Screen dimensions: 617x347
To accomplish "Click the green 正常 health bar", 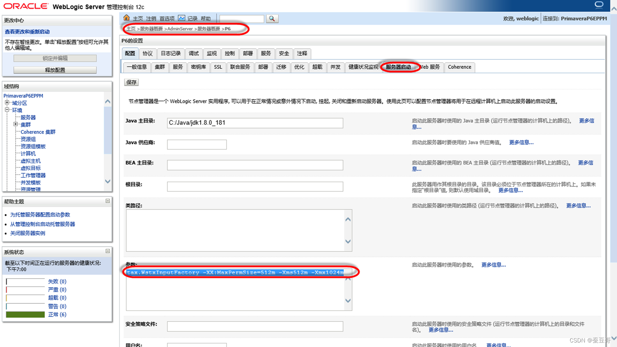I will (25, 314).
